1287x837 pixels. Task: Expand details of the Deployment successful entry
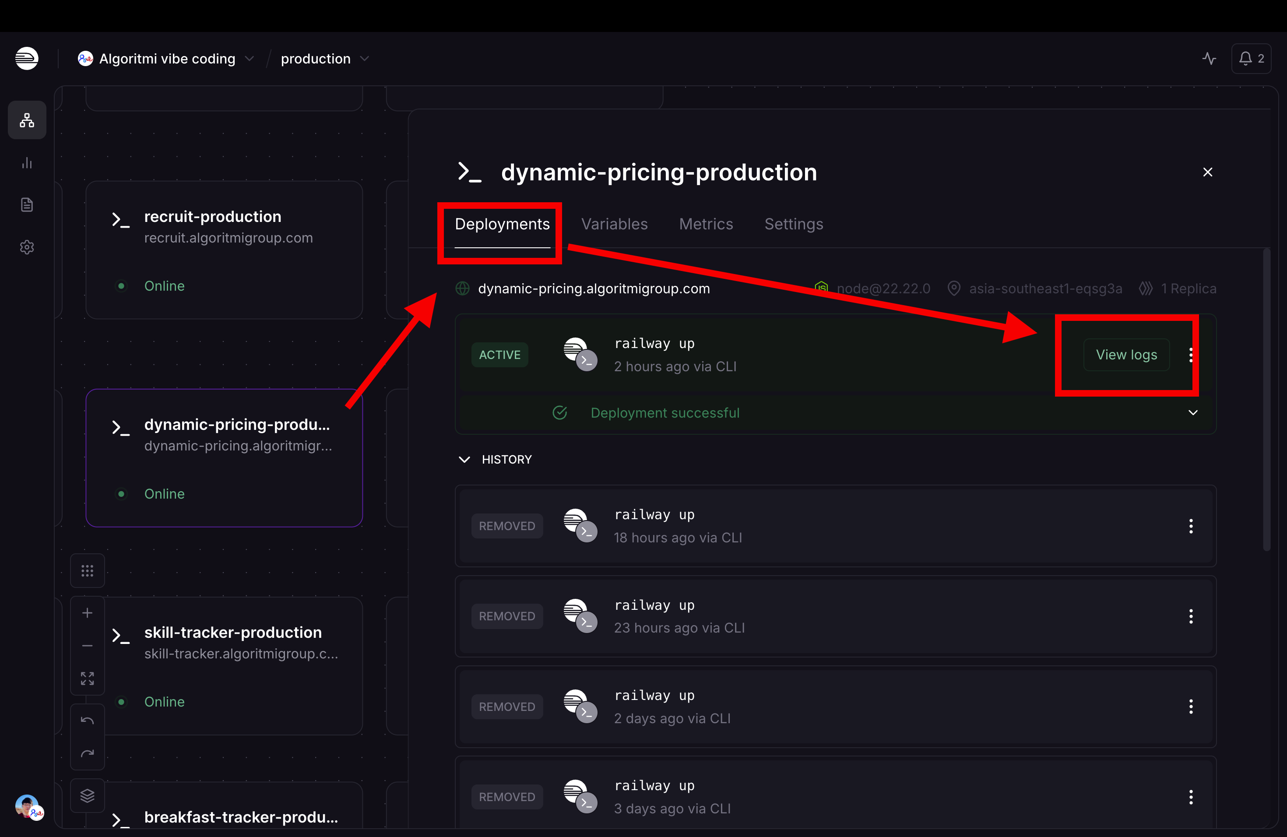1193,412
